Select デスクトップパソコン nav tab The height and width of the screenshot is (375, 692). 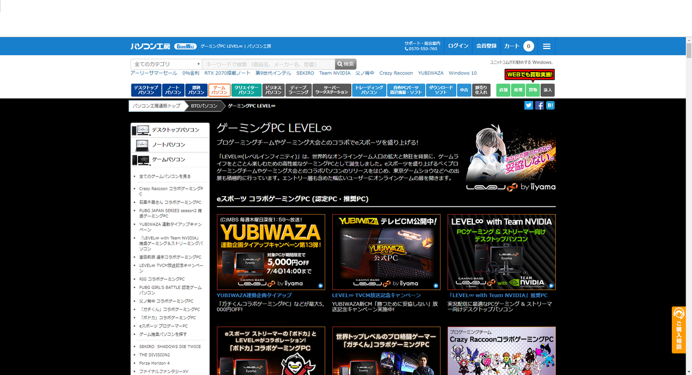(146, 90)
